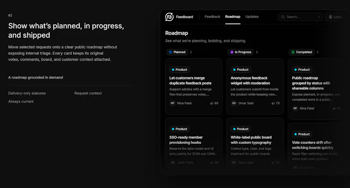Click 'Omar Said' name on Anonymous feedback card
This screenshot has width=350, height=188.
point(246,103)
